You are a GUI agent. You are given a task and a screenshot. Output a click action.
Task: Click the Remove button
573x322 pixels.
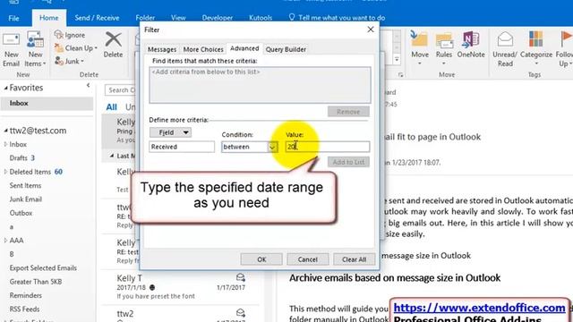pos(348,112)
